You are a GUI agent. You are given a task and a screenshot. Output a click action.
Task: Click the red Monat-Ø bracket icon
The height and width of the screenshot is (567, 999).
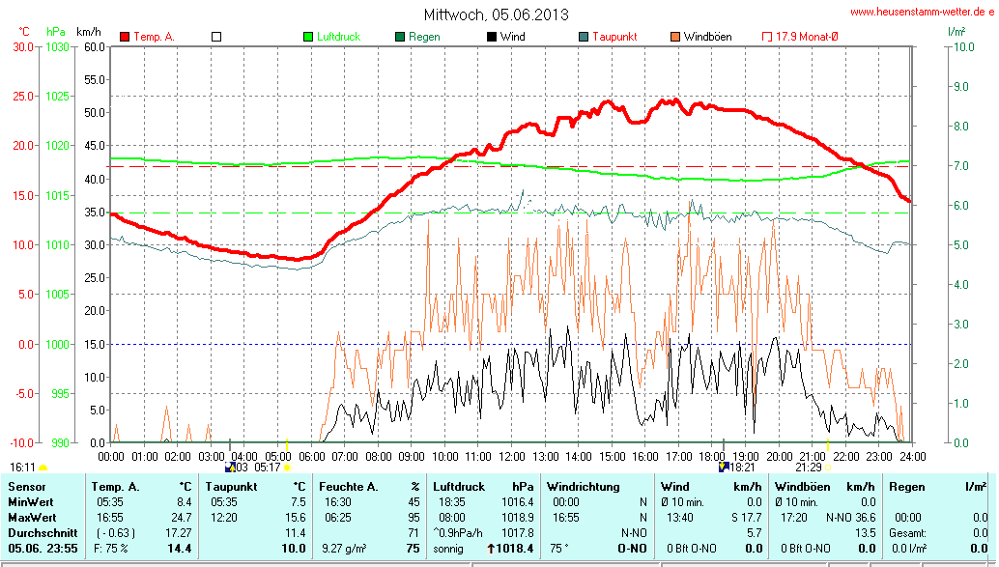click(x=767, y=37)
